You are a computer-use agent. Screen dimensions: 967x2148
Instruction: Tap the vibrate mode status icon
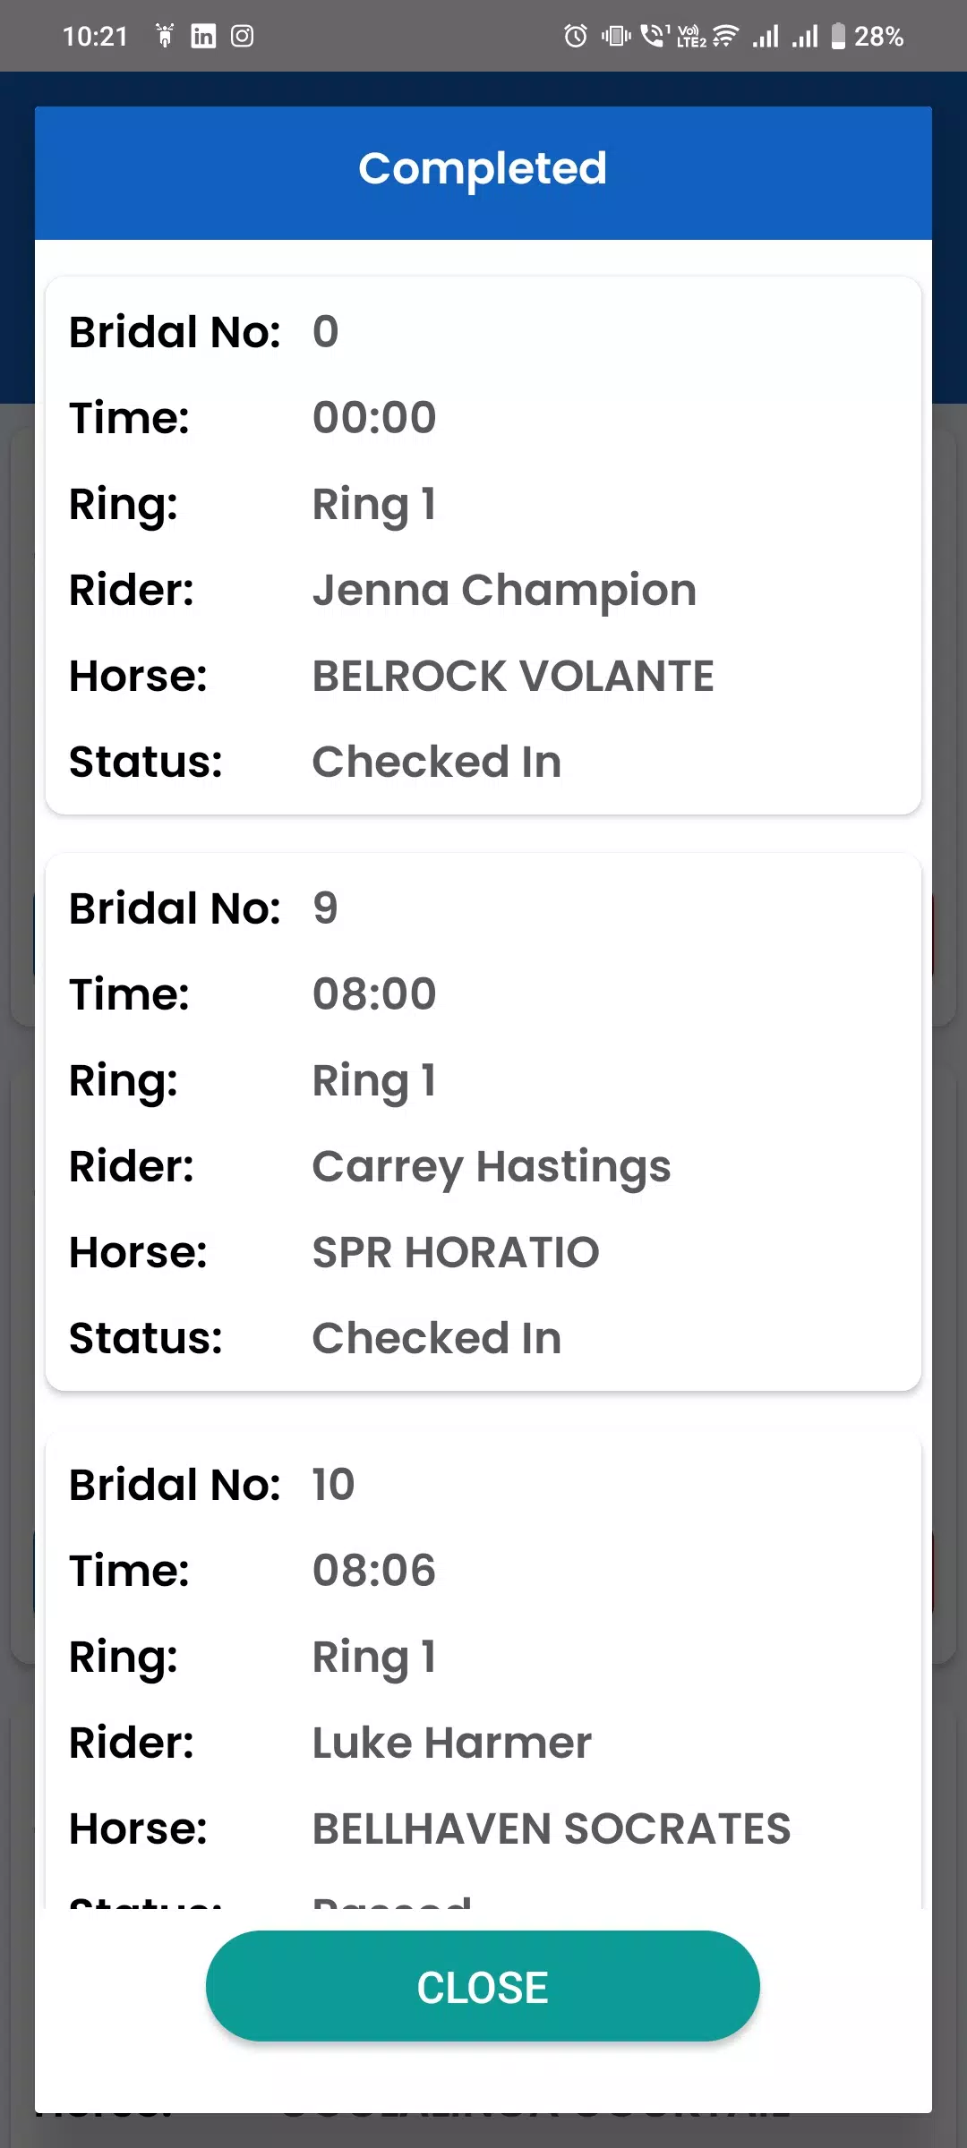(616, 36)
